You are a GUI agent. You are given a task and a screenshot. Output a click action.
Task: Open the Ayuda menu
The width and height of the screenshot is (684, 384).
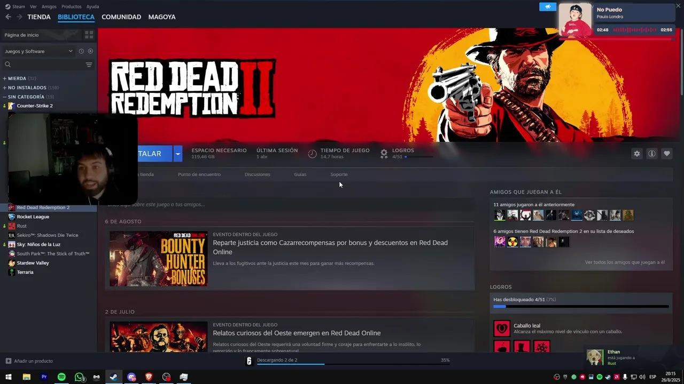pos(92,6)
